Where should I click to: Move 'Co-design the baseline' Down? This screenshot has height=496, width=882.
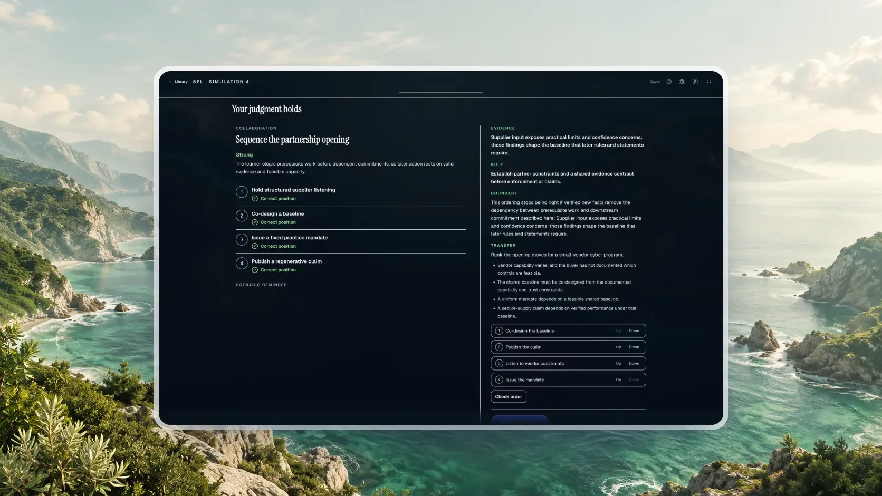click(634, 331)
